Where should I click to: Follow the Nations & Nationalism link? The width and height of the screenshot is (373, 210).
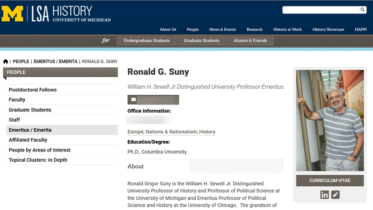click(171, 132)
